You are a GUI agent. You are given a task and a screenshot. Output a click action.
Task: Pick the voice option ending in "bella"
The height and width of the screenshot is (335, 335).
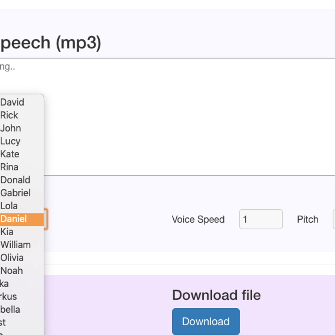click(11, 310)
